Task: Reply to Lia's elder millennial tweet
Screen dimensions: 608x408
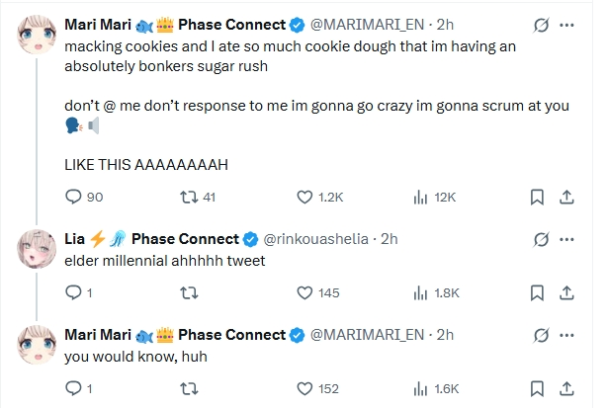Action: (x=72, y=292)
